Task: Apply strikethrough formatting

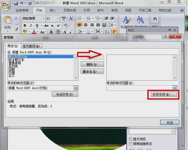Action: pos(46,25)
